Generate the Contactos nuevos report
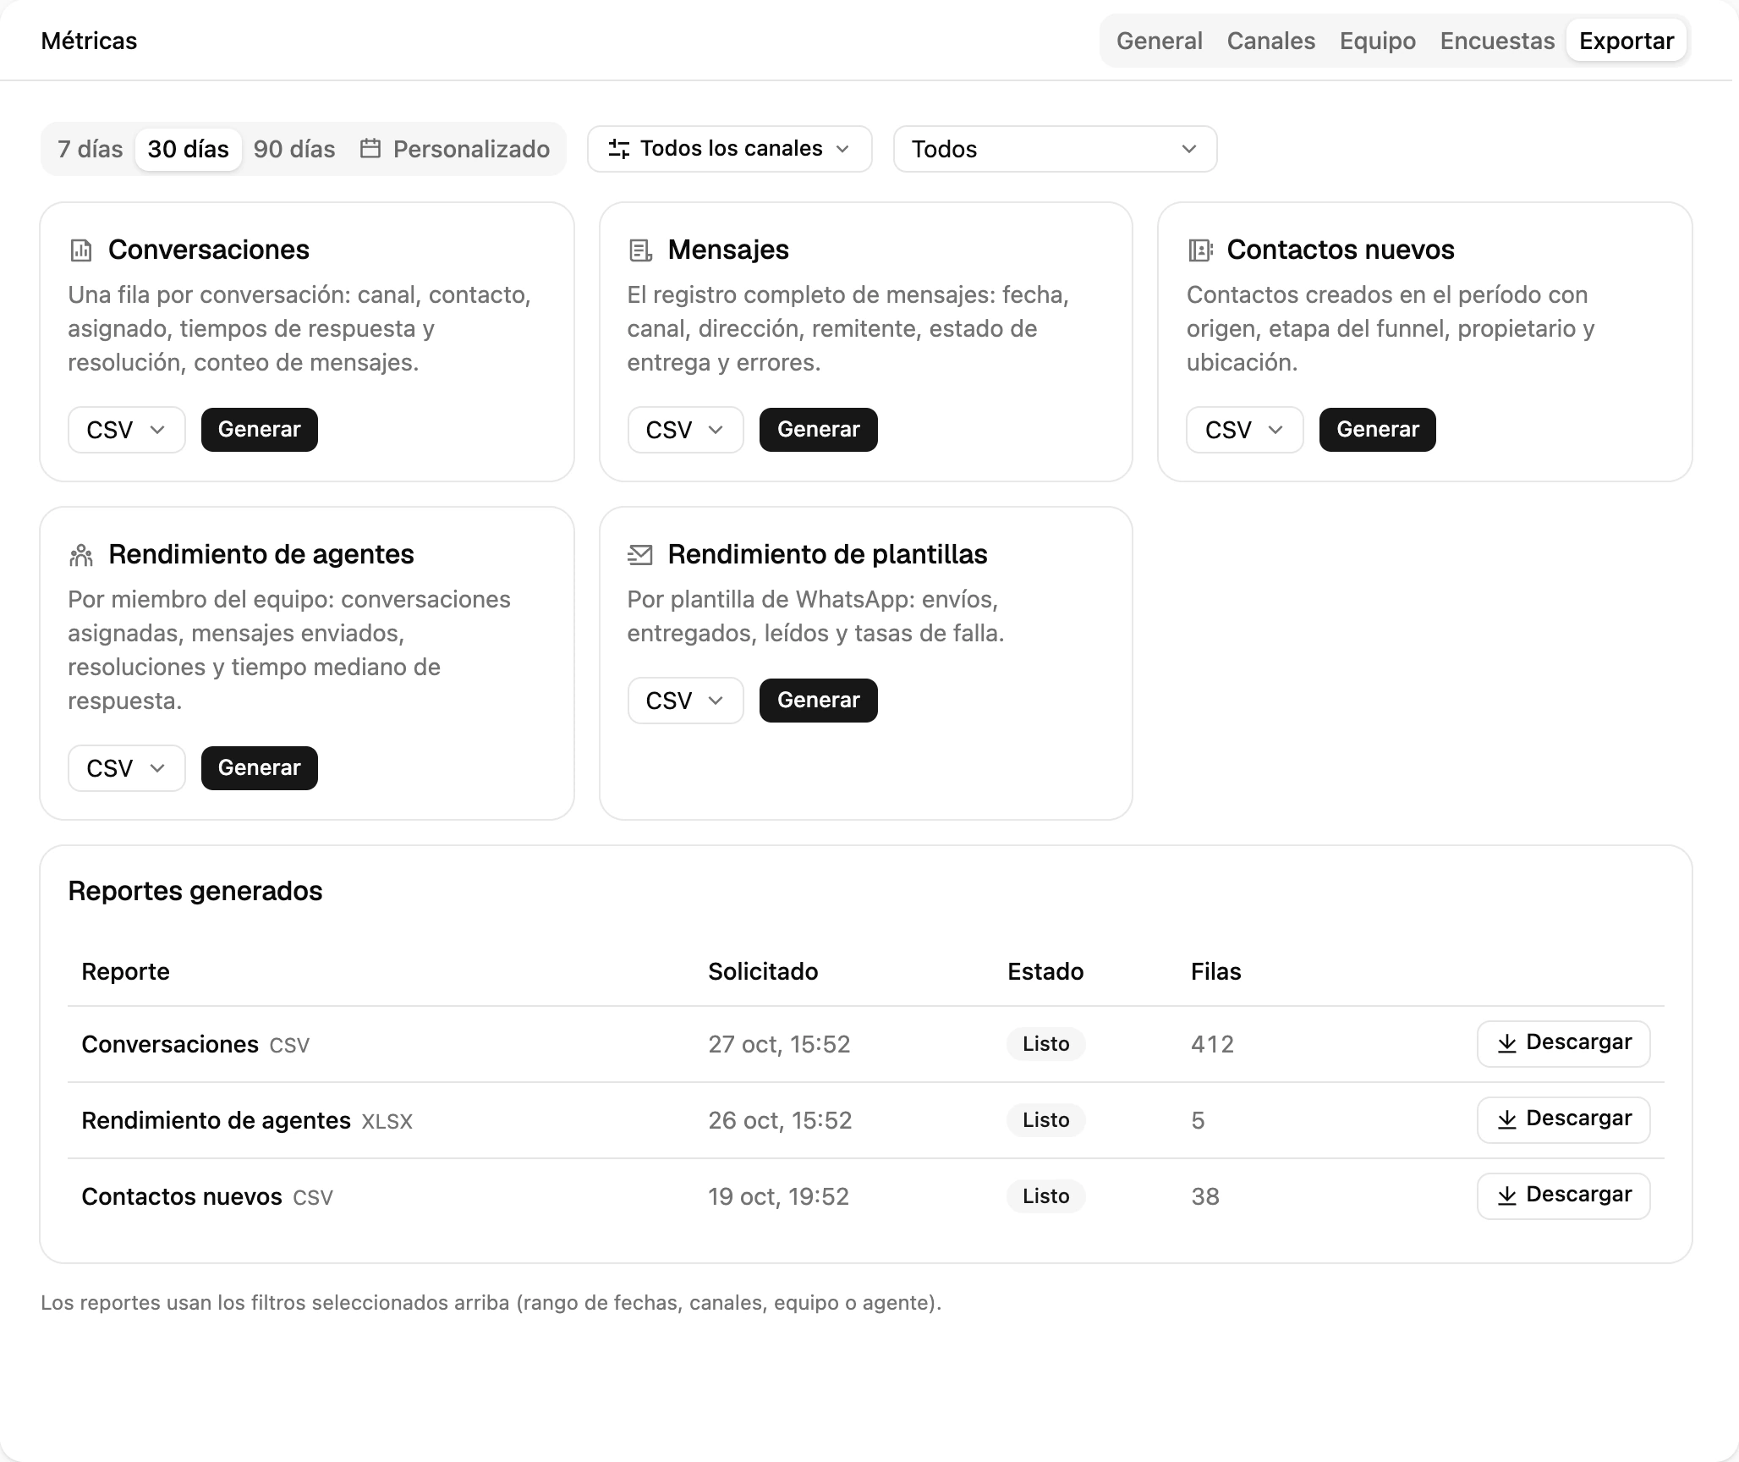Image resolution: width=1739 pixels, height=1462 pixels. click(1378, 430)
